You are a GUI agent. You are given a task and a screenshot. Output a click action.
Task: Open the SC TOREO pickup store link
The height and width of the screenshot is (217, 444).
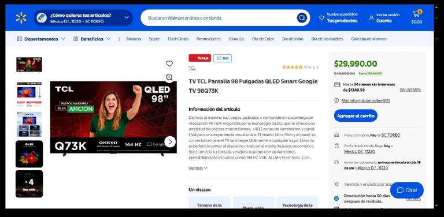pos(391,135)
